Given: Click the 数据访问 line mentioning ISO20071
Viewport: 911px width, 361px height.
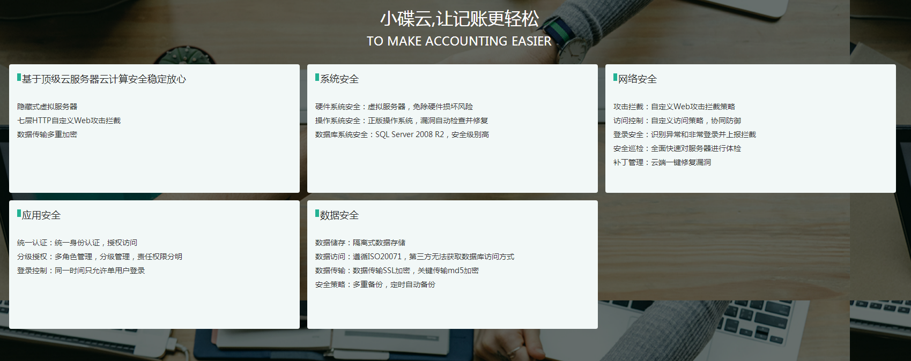Looking at the screenshot, I should pyautogui.click(x=415, y=257).
